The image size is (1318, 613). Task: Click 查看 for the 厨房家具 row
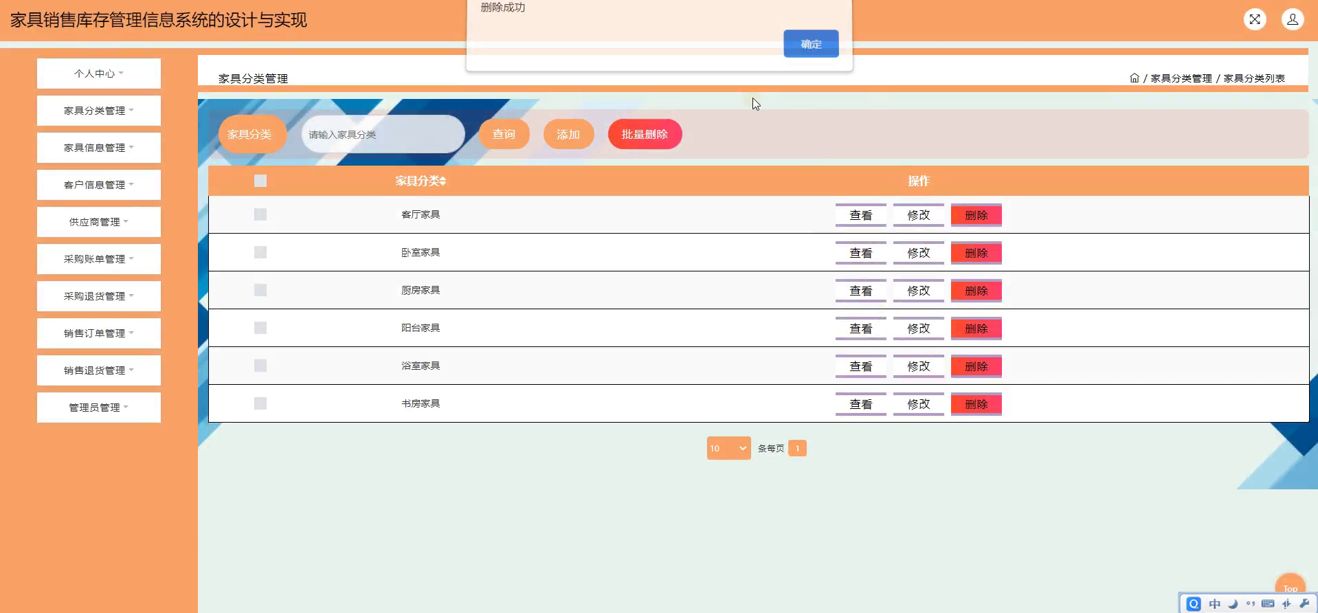(x=860, y=291)
